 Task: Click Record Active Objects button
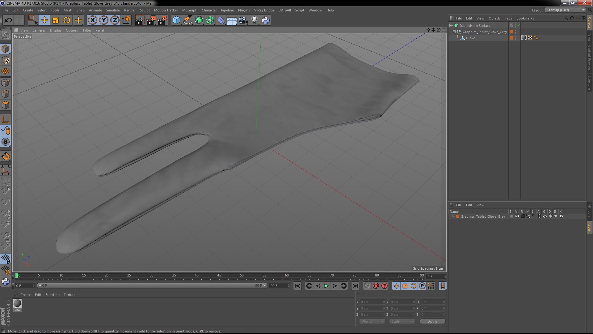(x=367, y=286)
